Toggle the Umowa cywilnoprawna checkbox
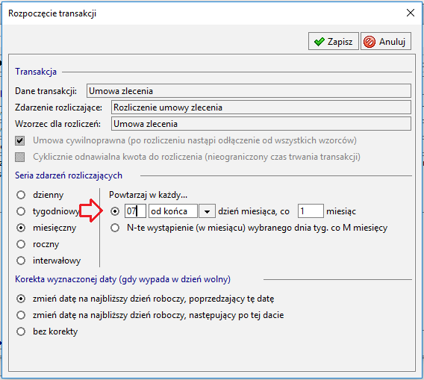Viewport: 424px width, 380px height. (19, 140)
